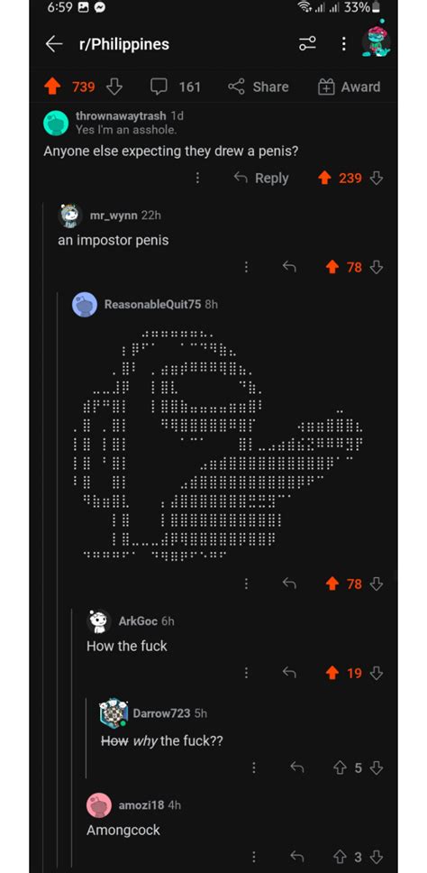This screenshot has height=873, width=427.
Task: Open the post overflow menu (three dots)
Action: [344, 43]
